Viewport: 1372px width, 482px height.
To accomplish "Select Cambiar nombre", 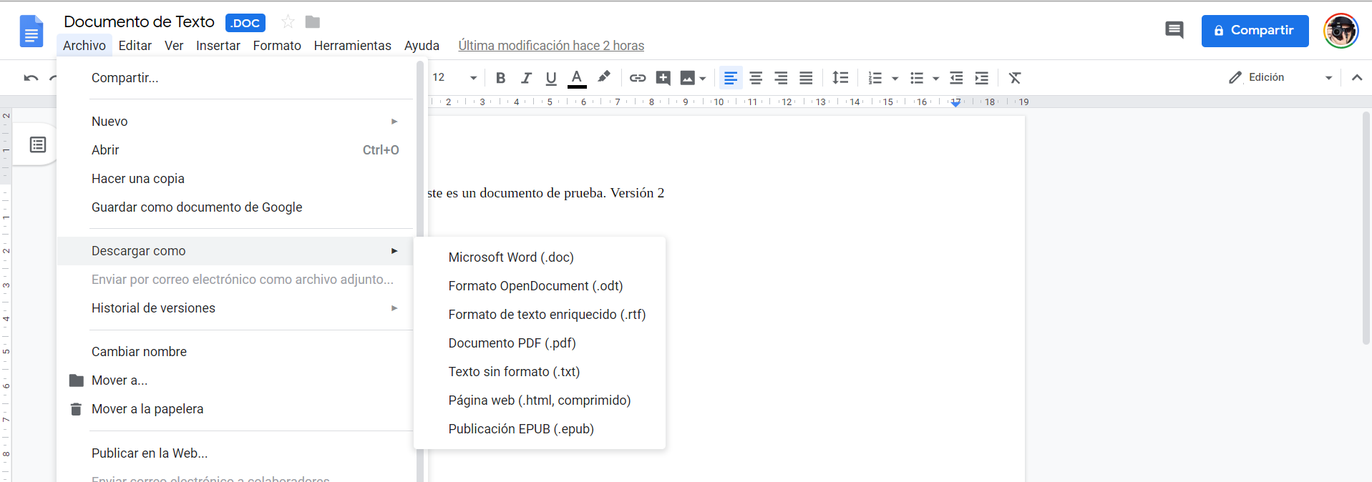I will 235,351.
